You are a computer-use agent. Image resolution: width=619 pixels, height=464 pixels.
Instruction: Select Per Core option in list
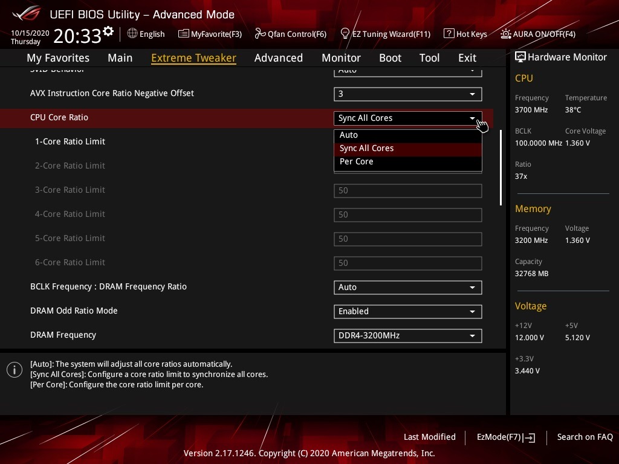(x=408, y=162)
